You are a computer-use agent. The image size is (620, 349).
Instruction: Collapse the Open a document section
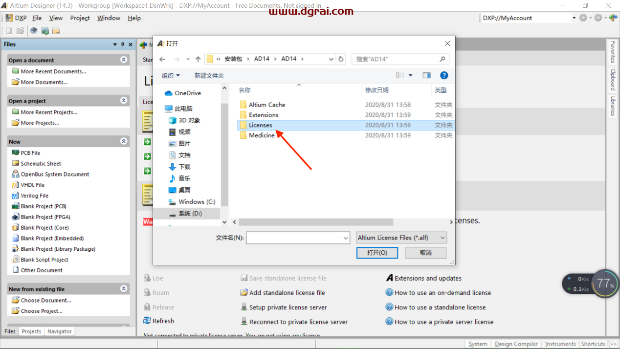coord(124,60)
